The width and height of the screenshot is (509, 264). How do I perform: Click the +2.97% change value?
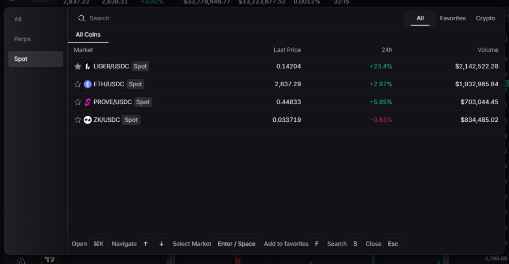tap(381, 84)
